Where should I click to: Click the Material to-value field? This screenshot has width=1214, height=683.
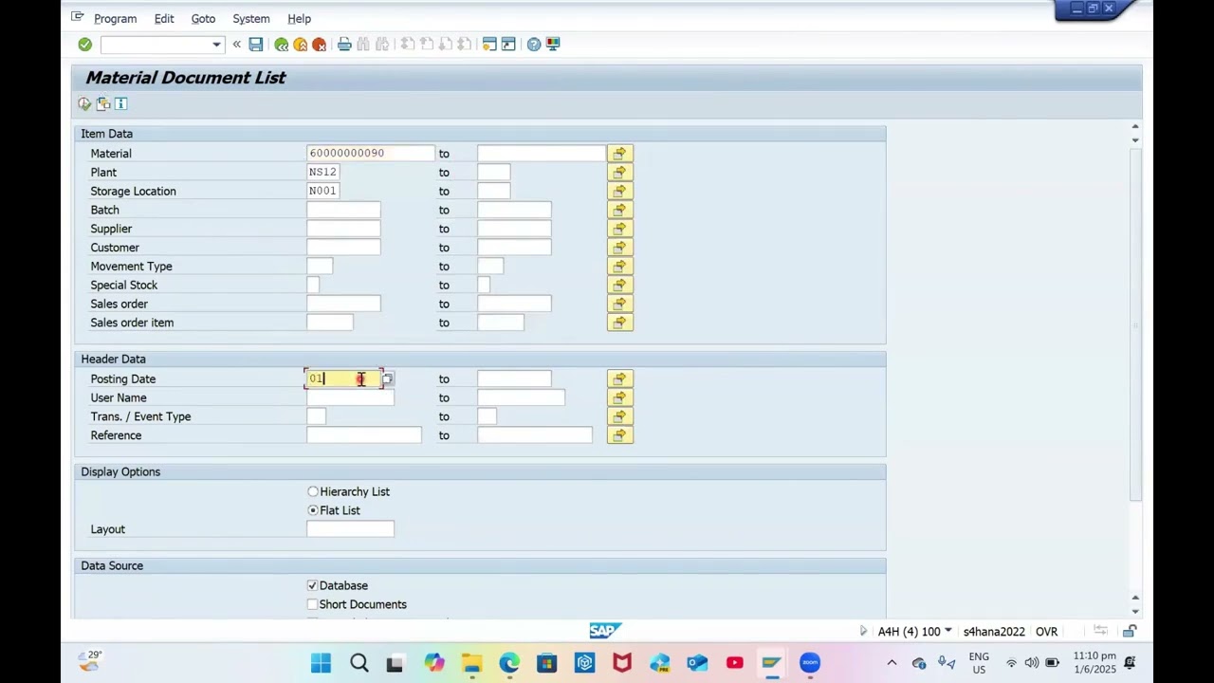(x=541, y=153)
